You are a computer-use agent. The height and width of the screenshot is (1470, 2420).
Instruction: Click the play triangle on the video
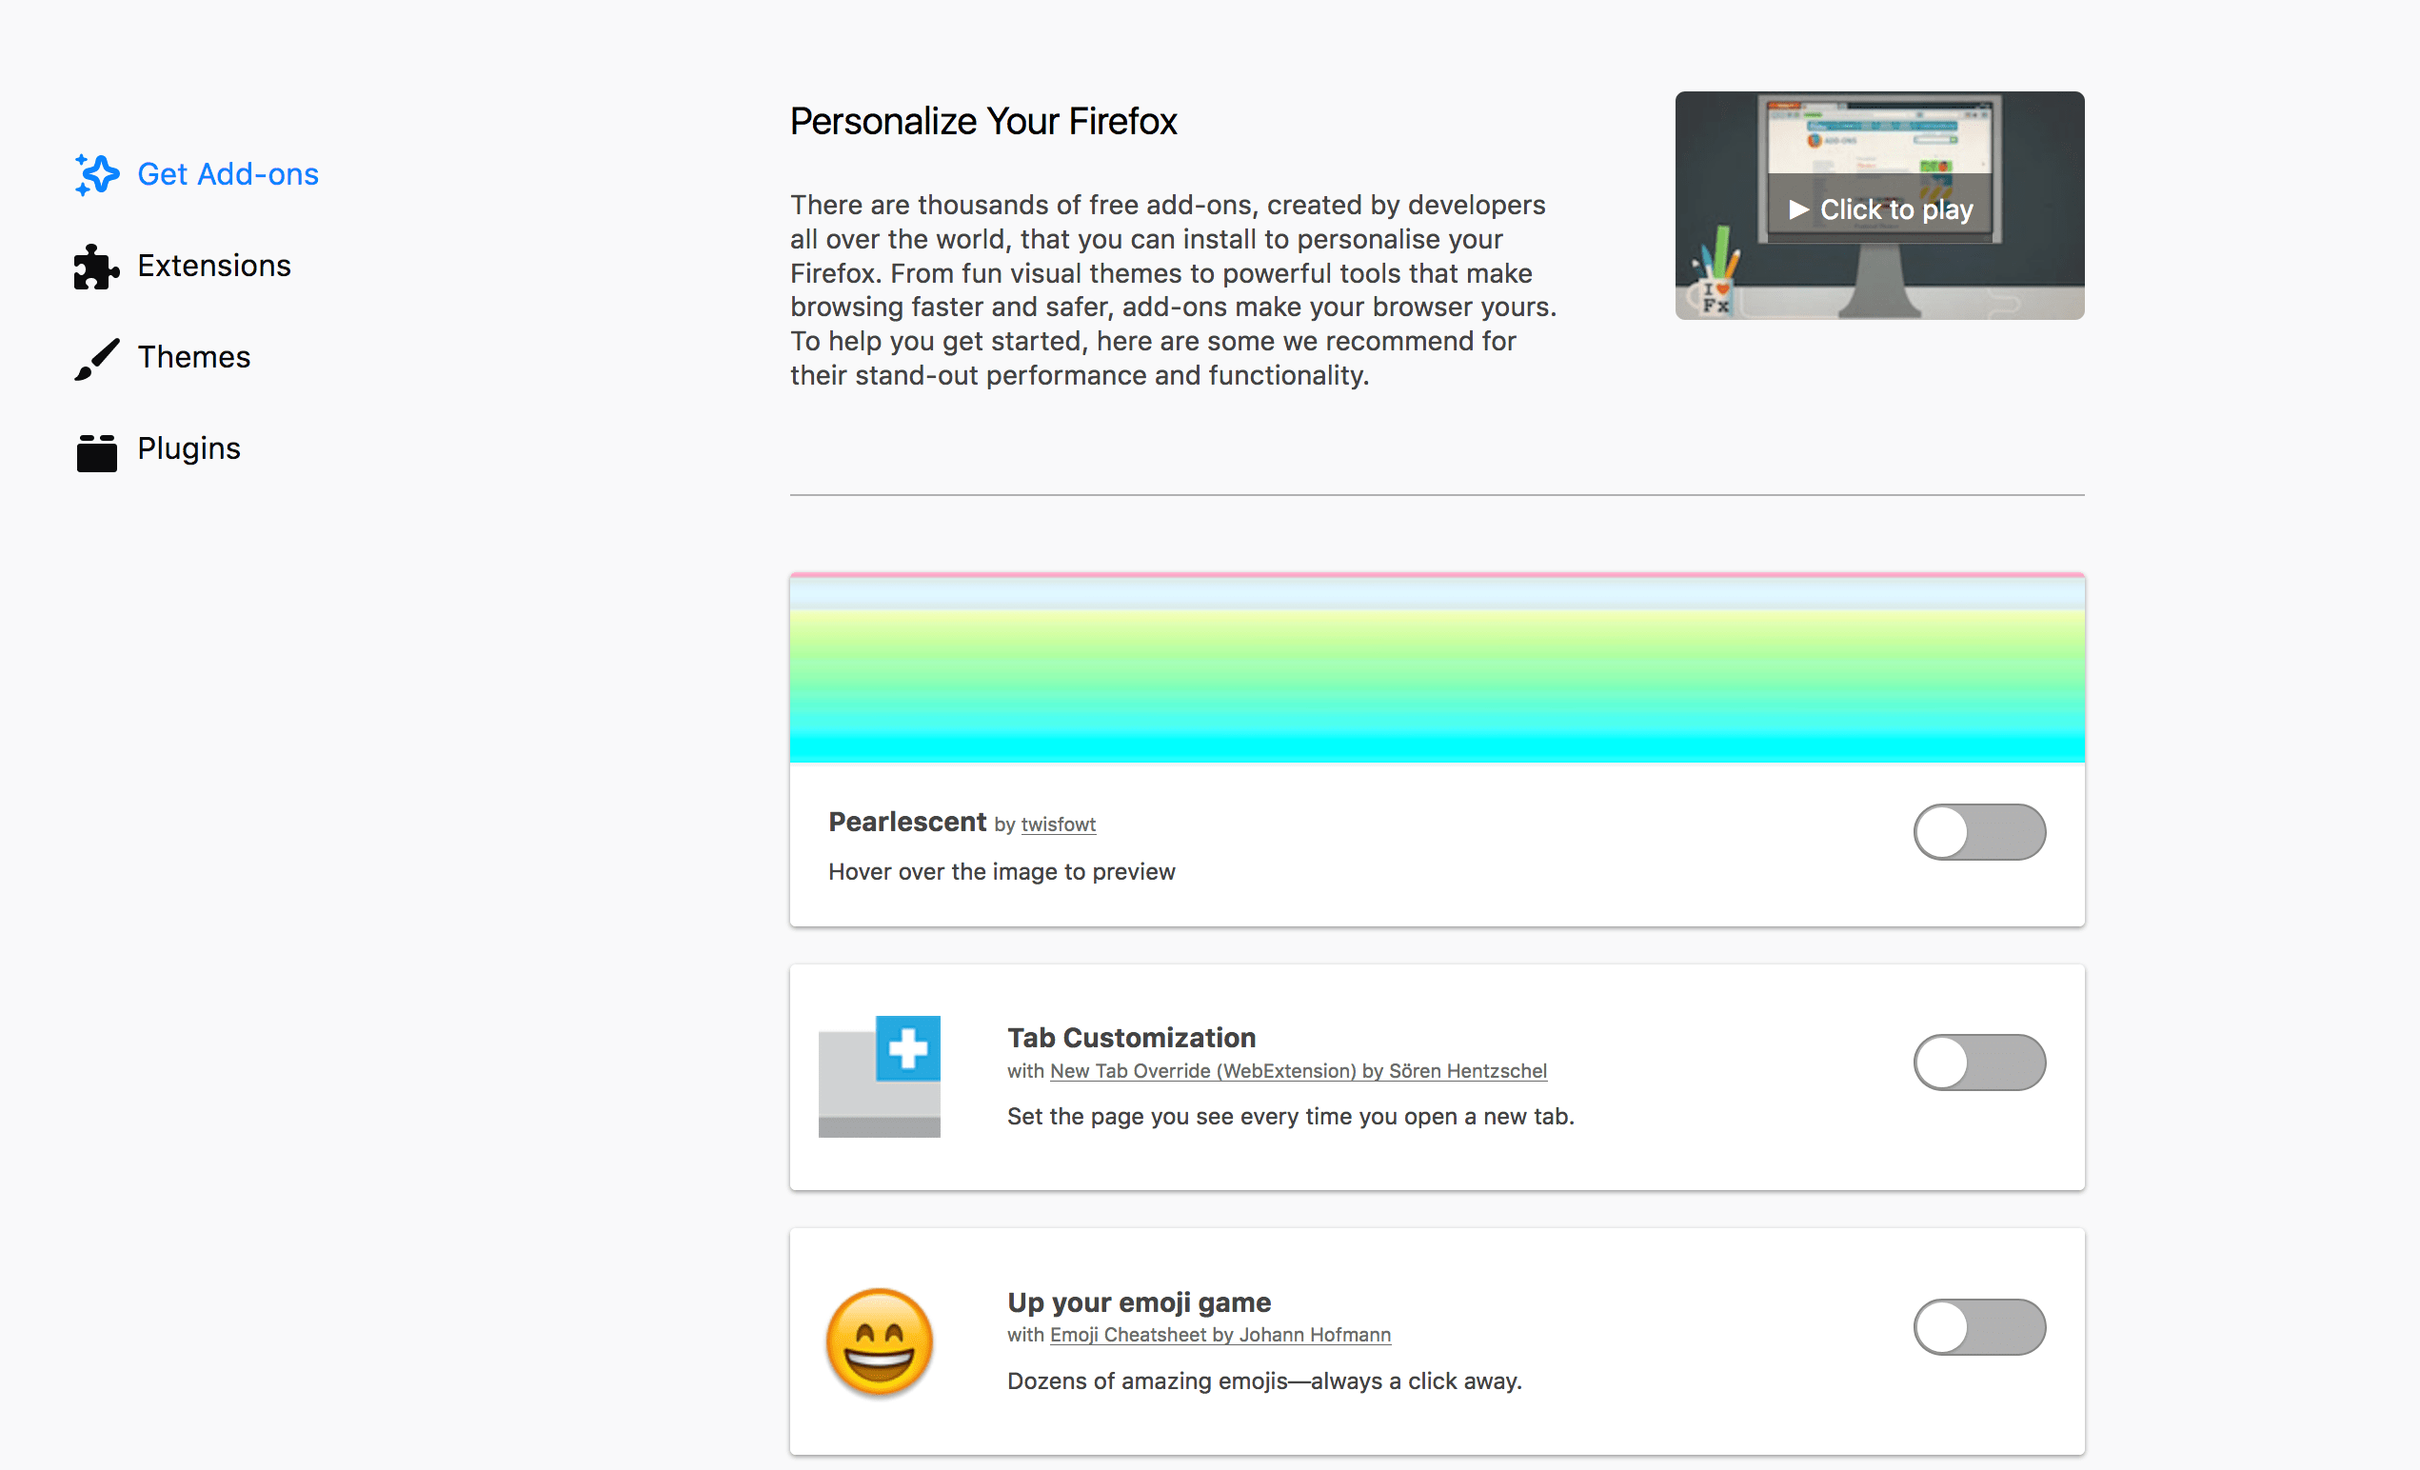(1798, 209)
